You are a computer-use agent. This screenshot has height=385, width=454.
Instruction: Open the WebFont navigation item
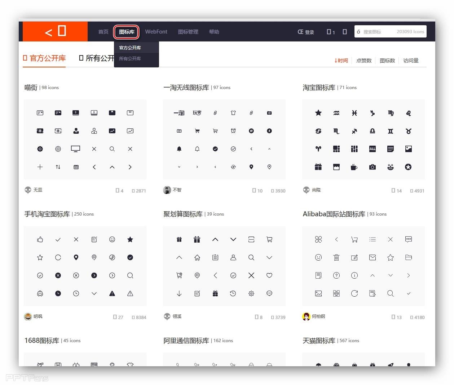tap(156, 32)
